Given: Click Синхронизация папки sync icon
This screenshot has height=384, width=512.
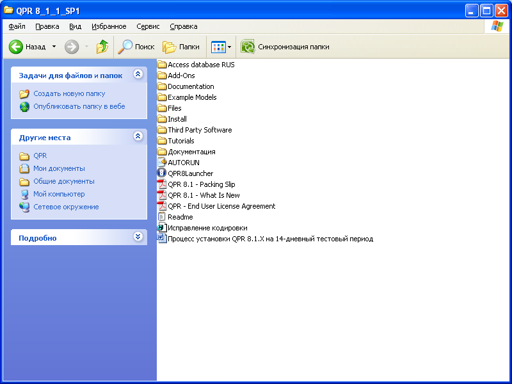Looking at the screenshot, I should click(x=248, y=47).
